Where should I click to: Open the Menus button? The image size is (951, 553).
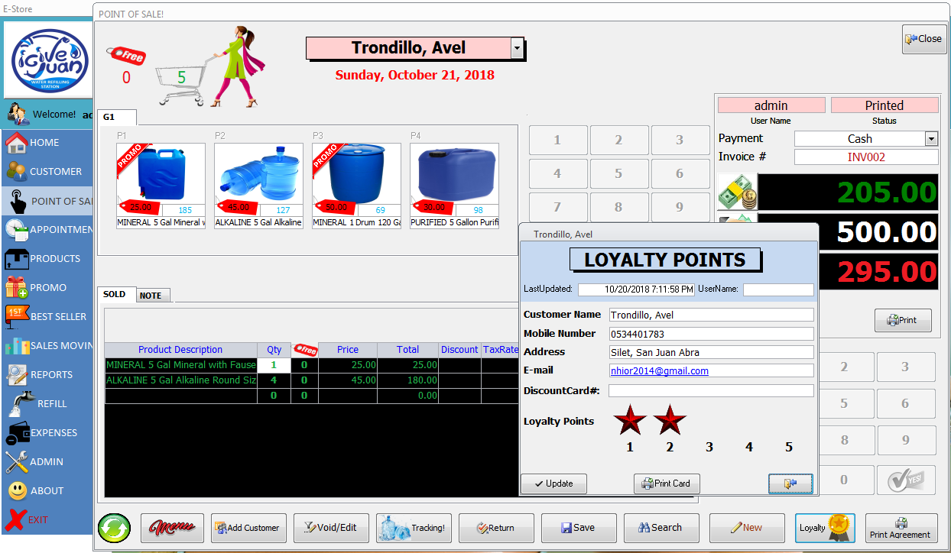click(172, 528)
